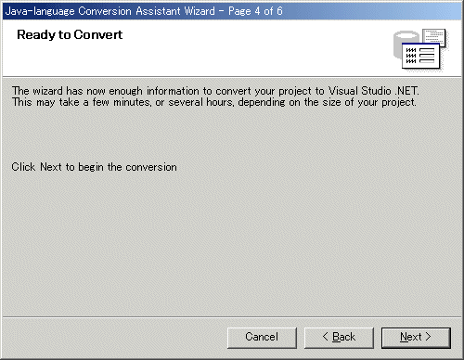Screen dimensions: 464x360
Task: Click the form window in header graphic
Action: tap(420, 56)
